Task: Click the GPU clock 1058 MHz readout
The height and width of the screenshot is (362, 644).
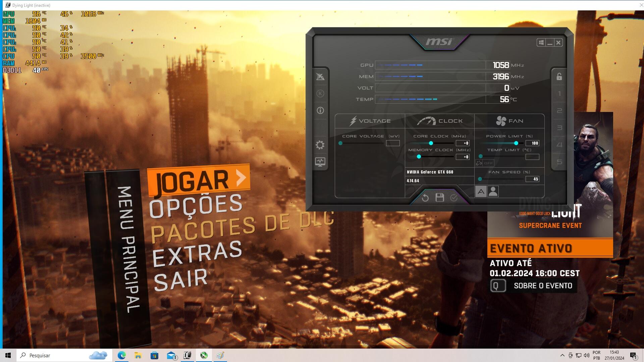Action: click(x=501, y=65)
